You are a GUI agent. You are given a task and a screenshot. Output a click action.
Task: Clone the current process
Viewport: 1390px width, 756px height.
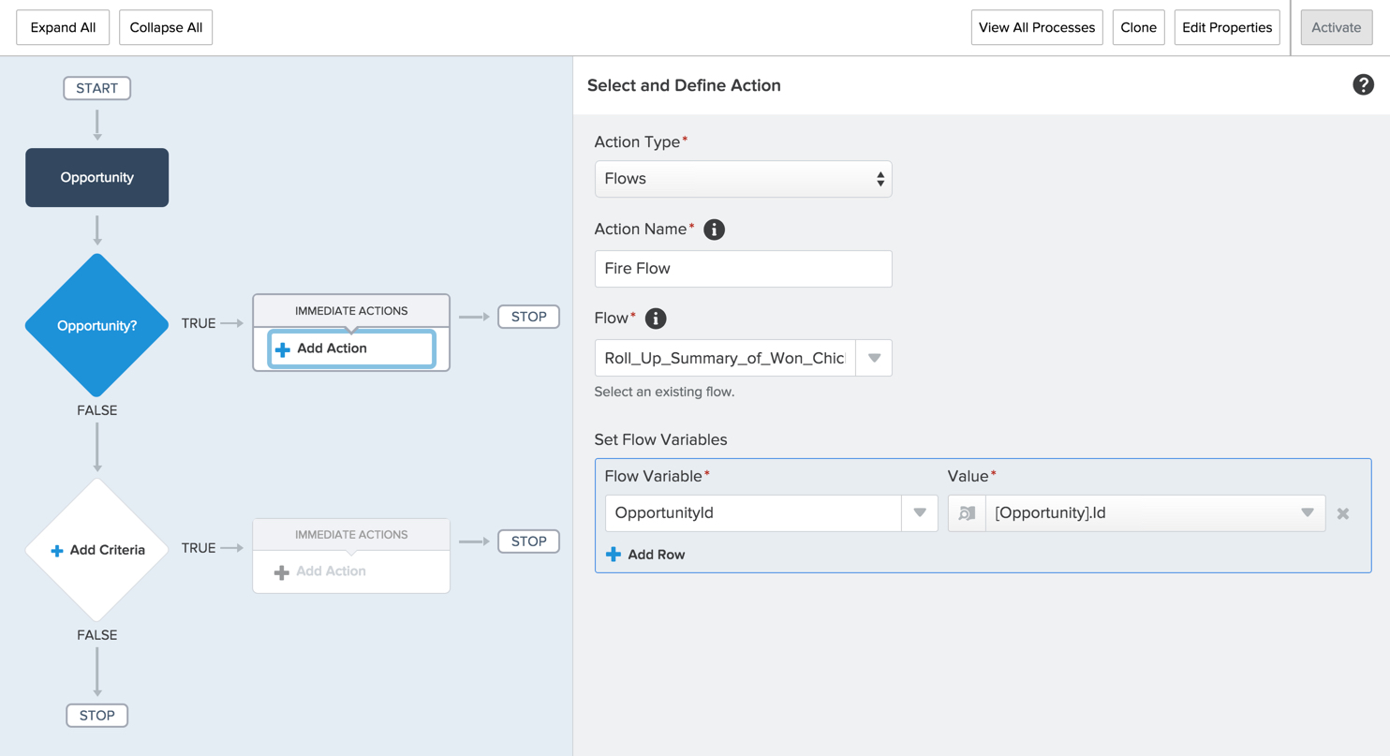point(1138,28)
